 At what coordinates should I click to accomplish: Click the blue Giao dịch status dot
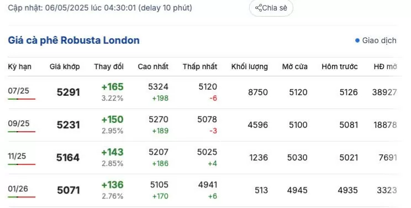pos(357,40)
